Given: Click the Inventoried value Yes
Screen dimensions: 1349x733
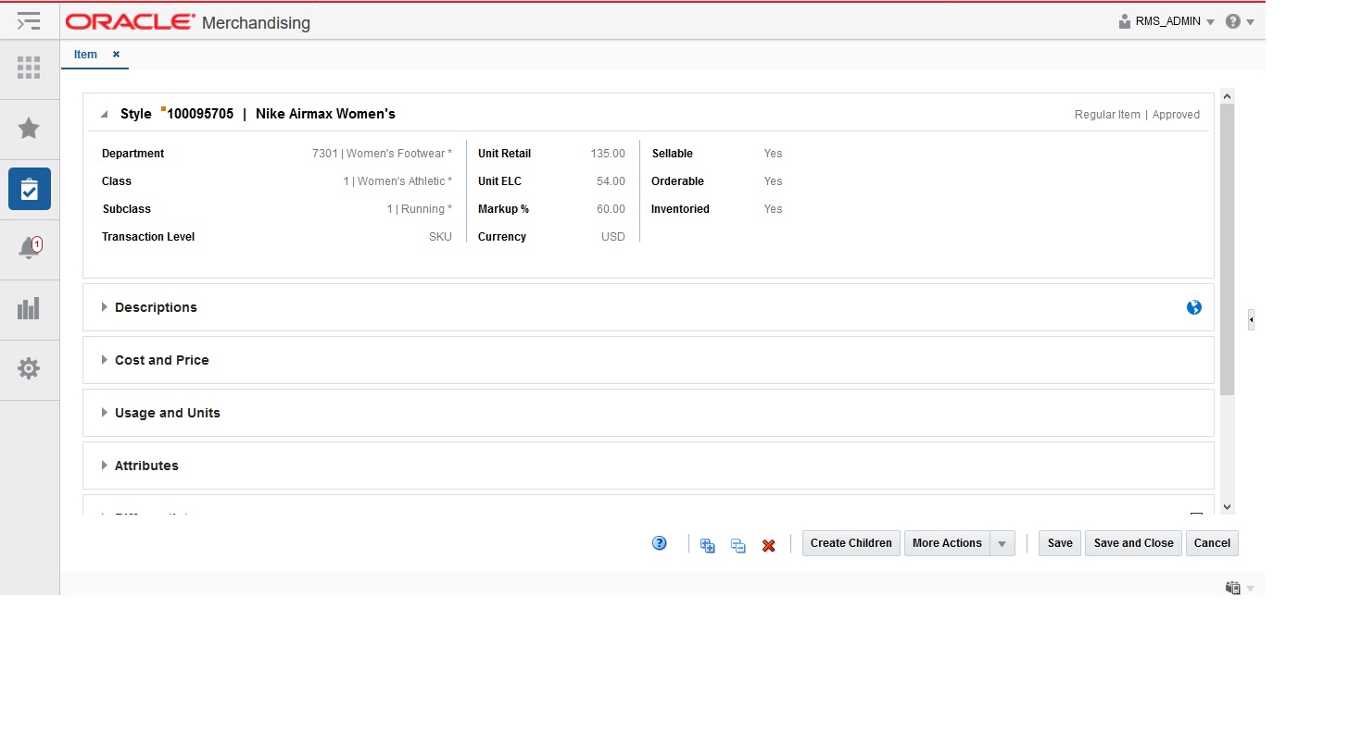Looking at the screenshot, I should [x=773, y=209].
